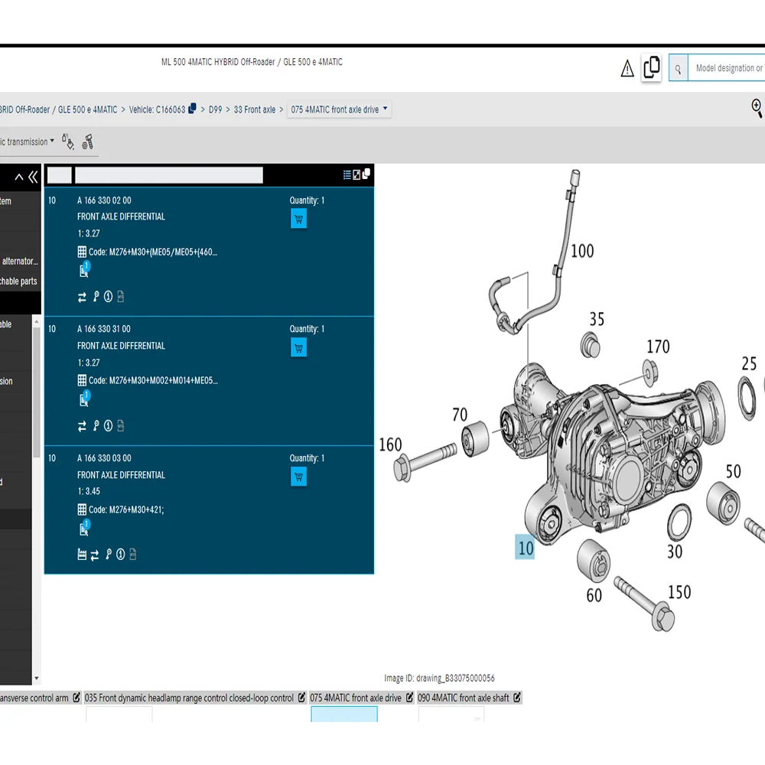The image size is (765, 765).
Task: Click callout 170 on the drawing
Action: click(x=658, y=347)
